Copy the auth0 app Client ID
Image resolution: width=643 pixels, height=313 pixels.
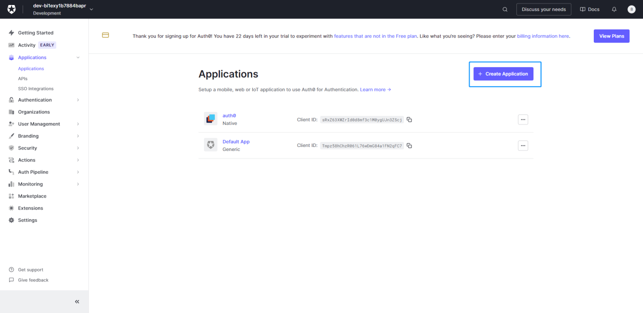coord(409,120)
